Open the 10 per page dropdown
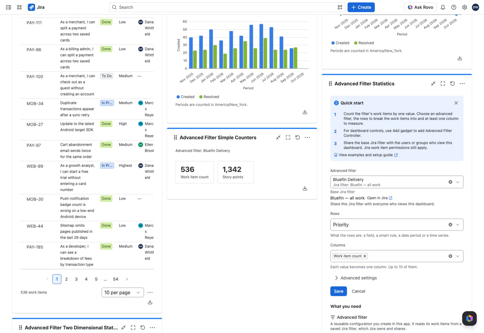Viewport: 484px width, 333px height. (123, 292)
